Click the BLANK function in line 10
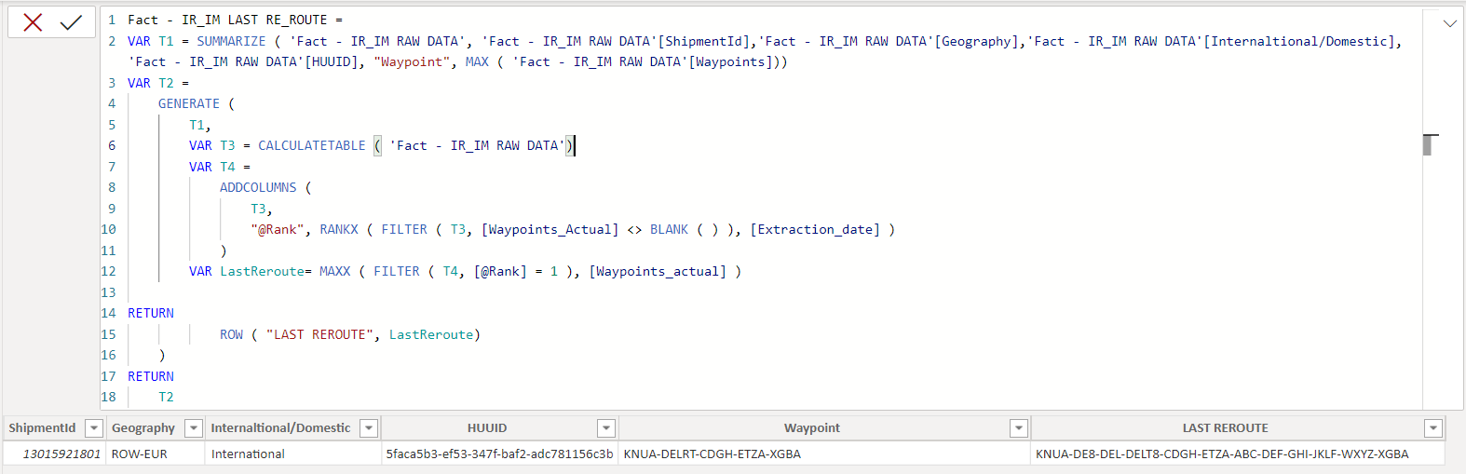 (x=669, y=229)
